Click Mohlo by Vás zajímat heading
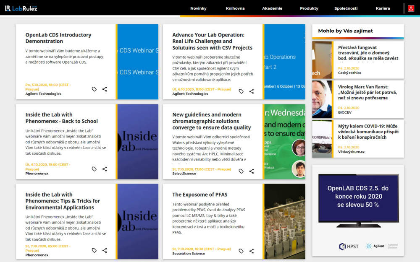Screen dimensions: 420x262 coord(345,31)
